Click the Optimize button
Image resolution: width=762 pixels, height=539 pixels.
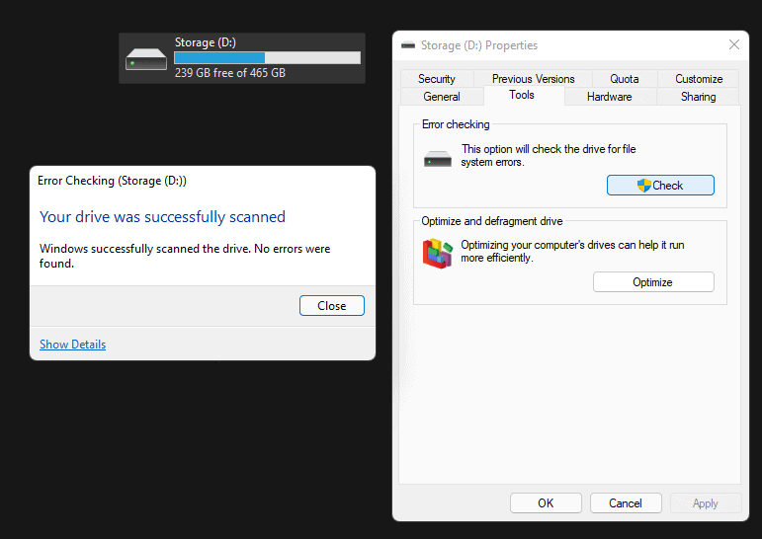tap(653, 282)
